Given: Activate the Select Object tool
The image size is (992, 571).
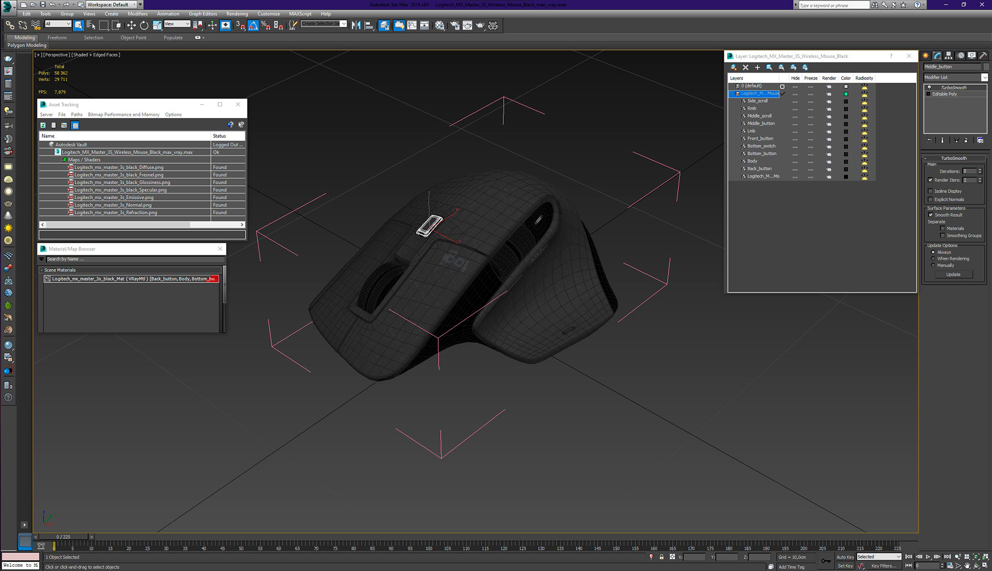Looking at the screenshot, I should (x=79, y=25).
